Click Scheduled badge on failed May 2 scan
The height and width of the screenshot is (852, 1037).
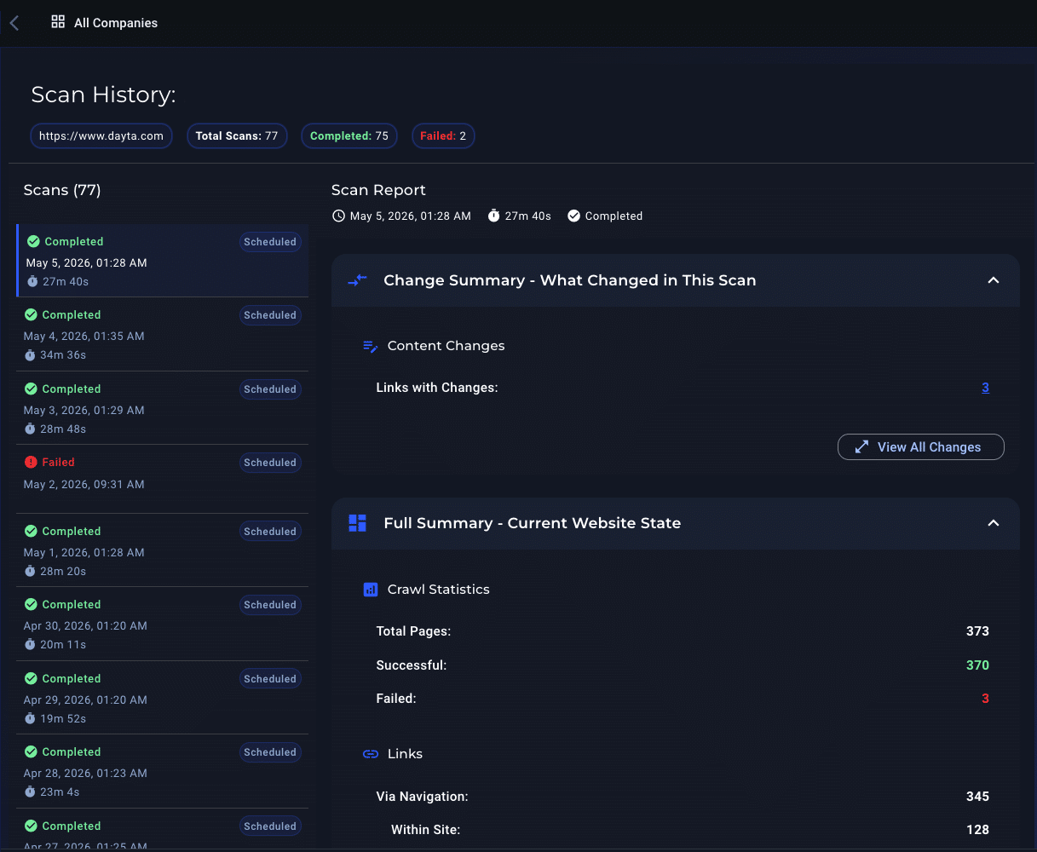tap(270, 463)
